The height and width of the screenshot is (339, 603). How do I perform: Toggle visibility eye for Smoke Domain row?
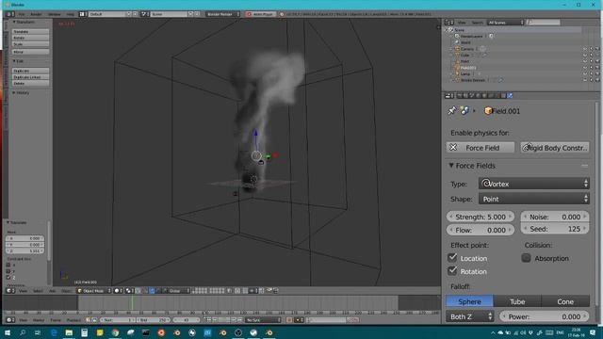(x=585, y=80)
